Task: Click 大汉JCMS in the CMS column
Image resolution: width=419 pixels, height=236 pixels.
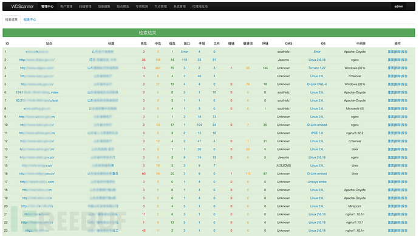Action: click(284, 165)
